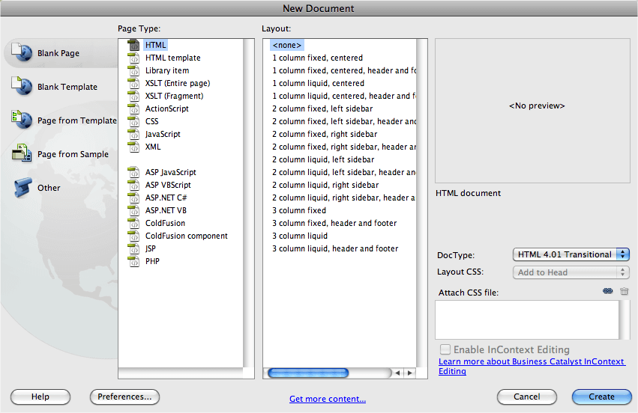
Task: Click the Blank Template category icon
Action: click(22, 86)
